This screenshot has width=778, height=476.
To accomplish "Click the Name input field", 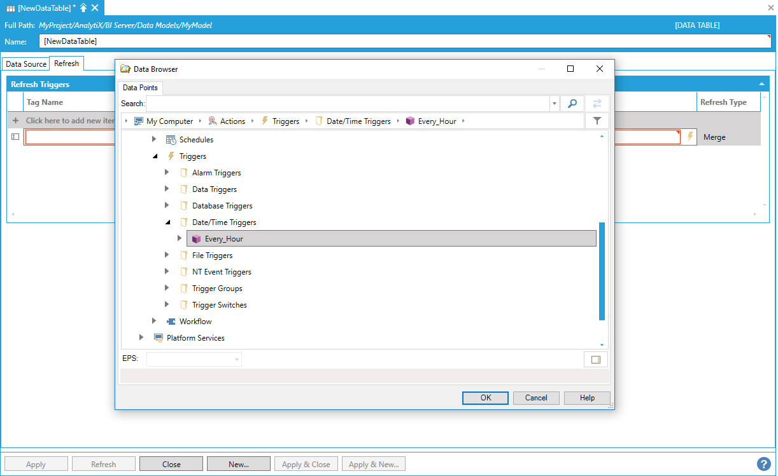I will pyautogui.click(x=404, y=41).
